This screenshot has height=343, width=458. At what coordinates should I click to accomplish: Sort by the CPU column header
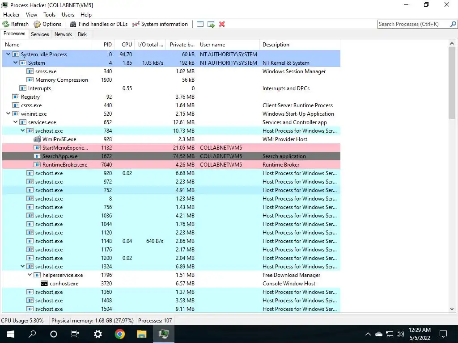point(125,45)
